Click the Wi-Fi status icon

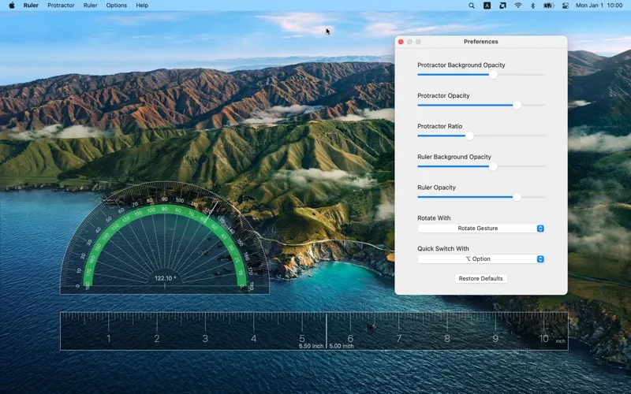[518, 6]
